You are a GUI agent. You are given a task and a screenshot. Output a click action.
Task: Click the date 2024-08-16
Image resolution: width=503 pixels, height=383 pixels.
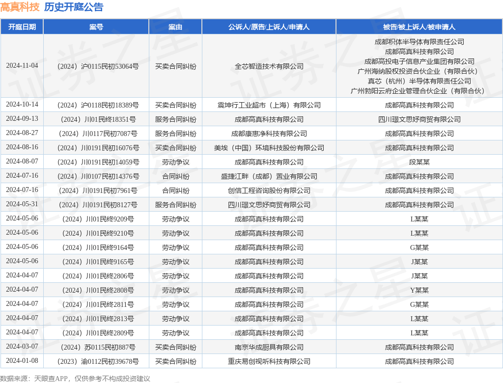(x=22, y=147)
